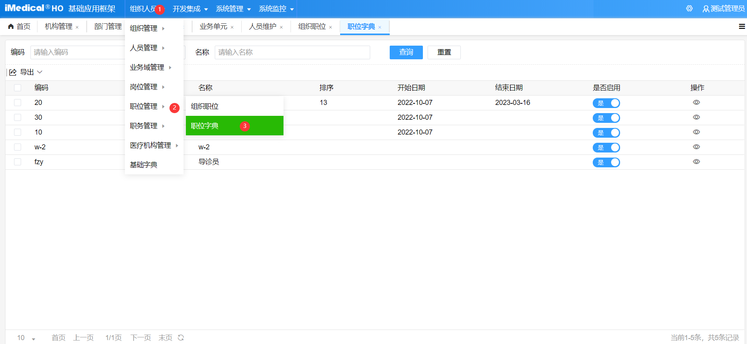Viewport: 747px width, 344px height.
Task: Switch to the 机构管理 tab
Action: pyautogui.click(x=59, y=27)
